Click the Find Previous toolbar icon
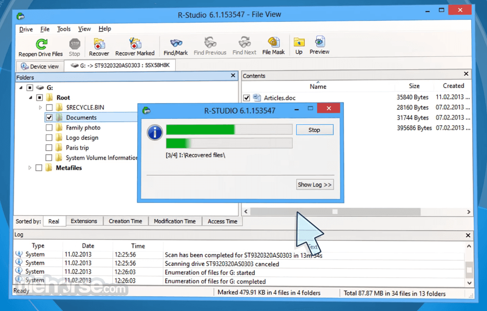The height and width of the screenshot is (311, 487). [210, 43]
